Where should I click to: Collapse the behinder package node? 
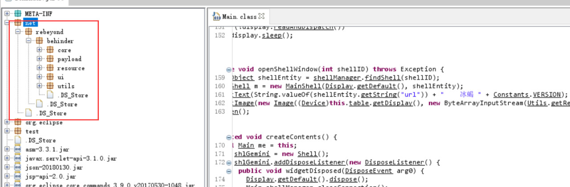pos(28,41)
